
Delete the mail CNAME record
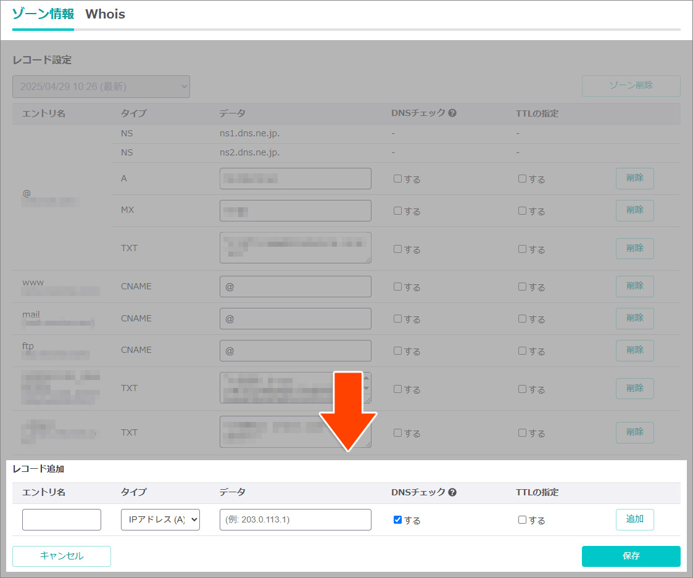pos(634,318)
